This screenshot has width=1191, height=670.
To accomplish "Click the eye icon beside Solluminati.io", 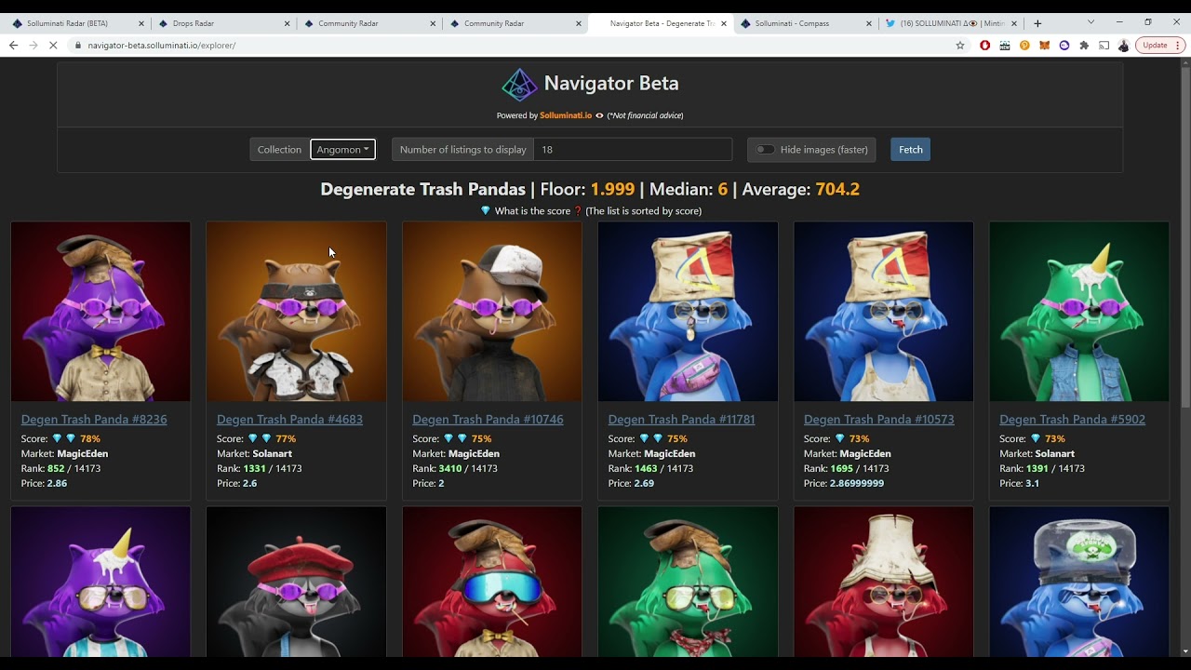I will click(x=599, y=115).
